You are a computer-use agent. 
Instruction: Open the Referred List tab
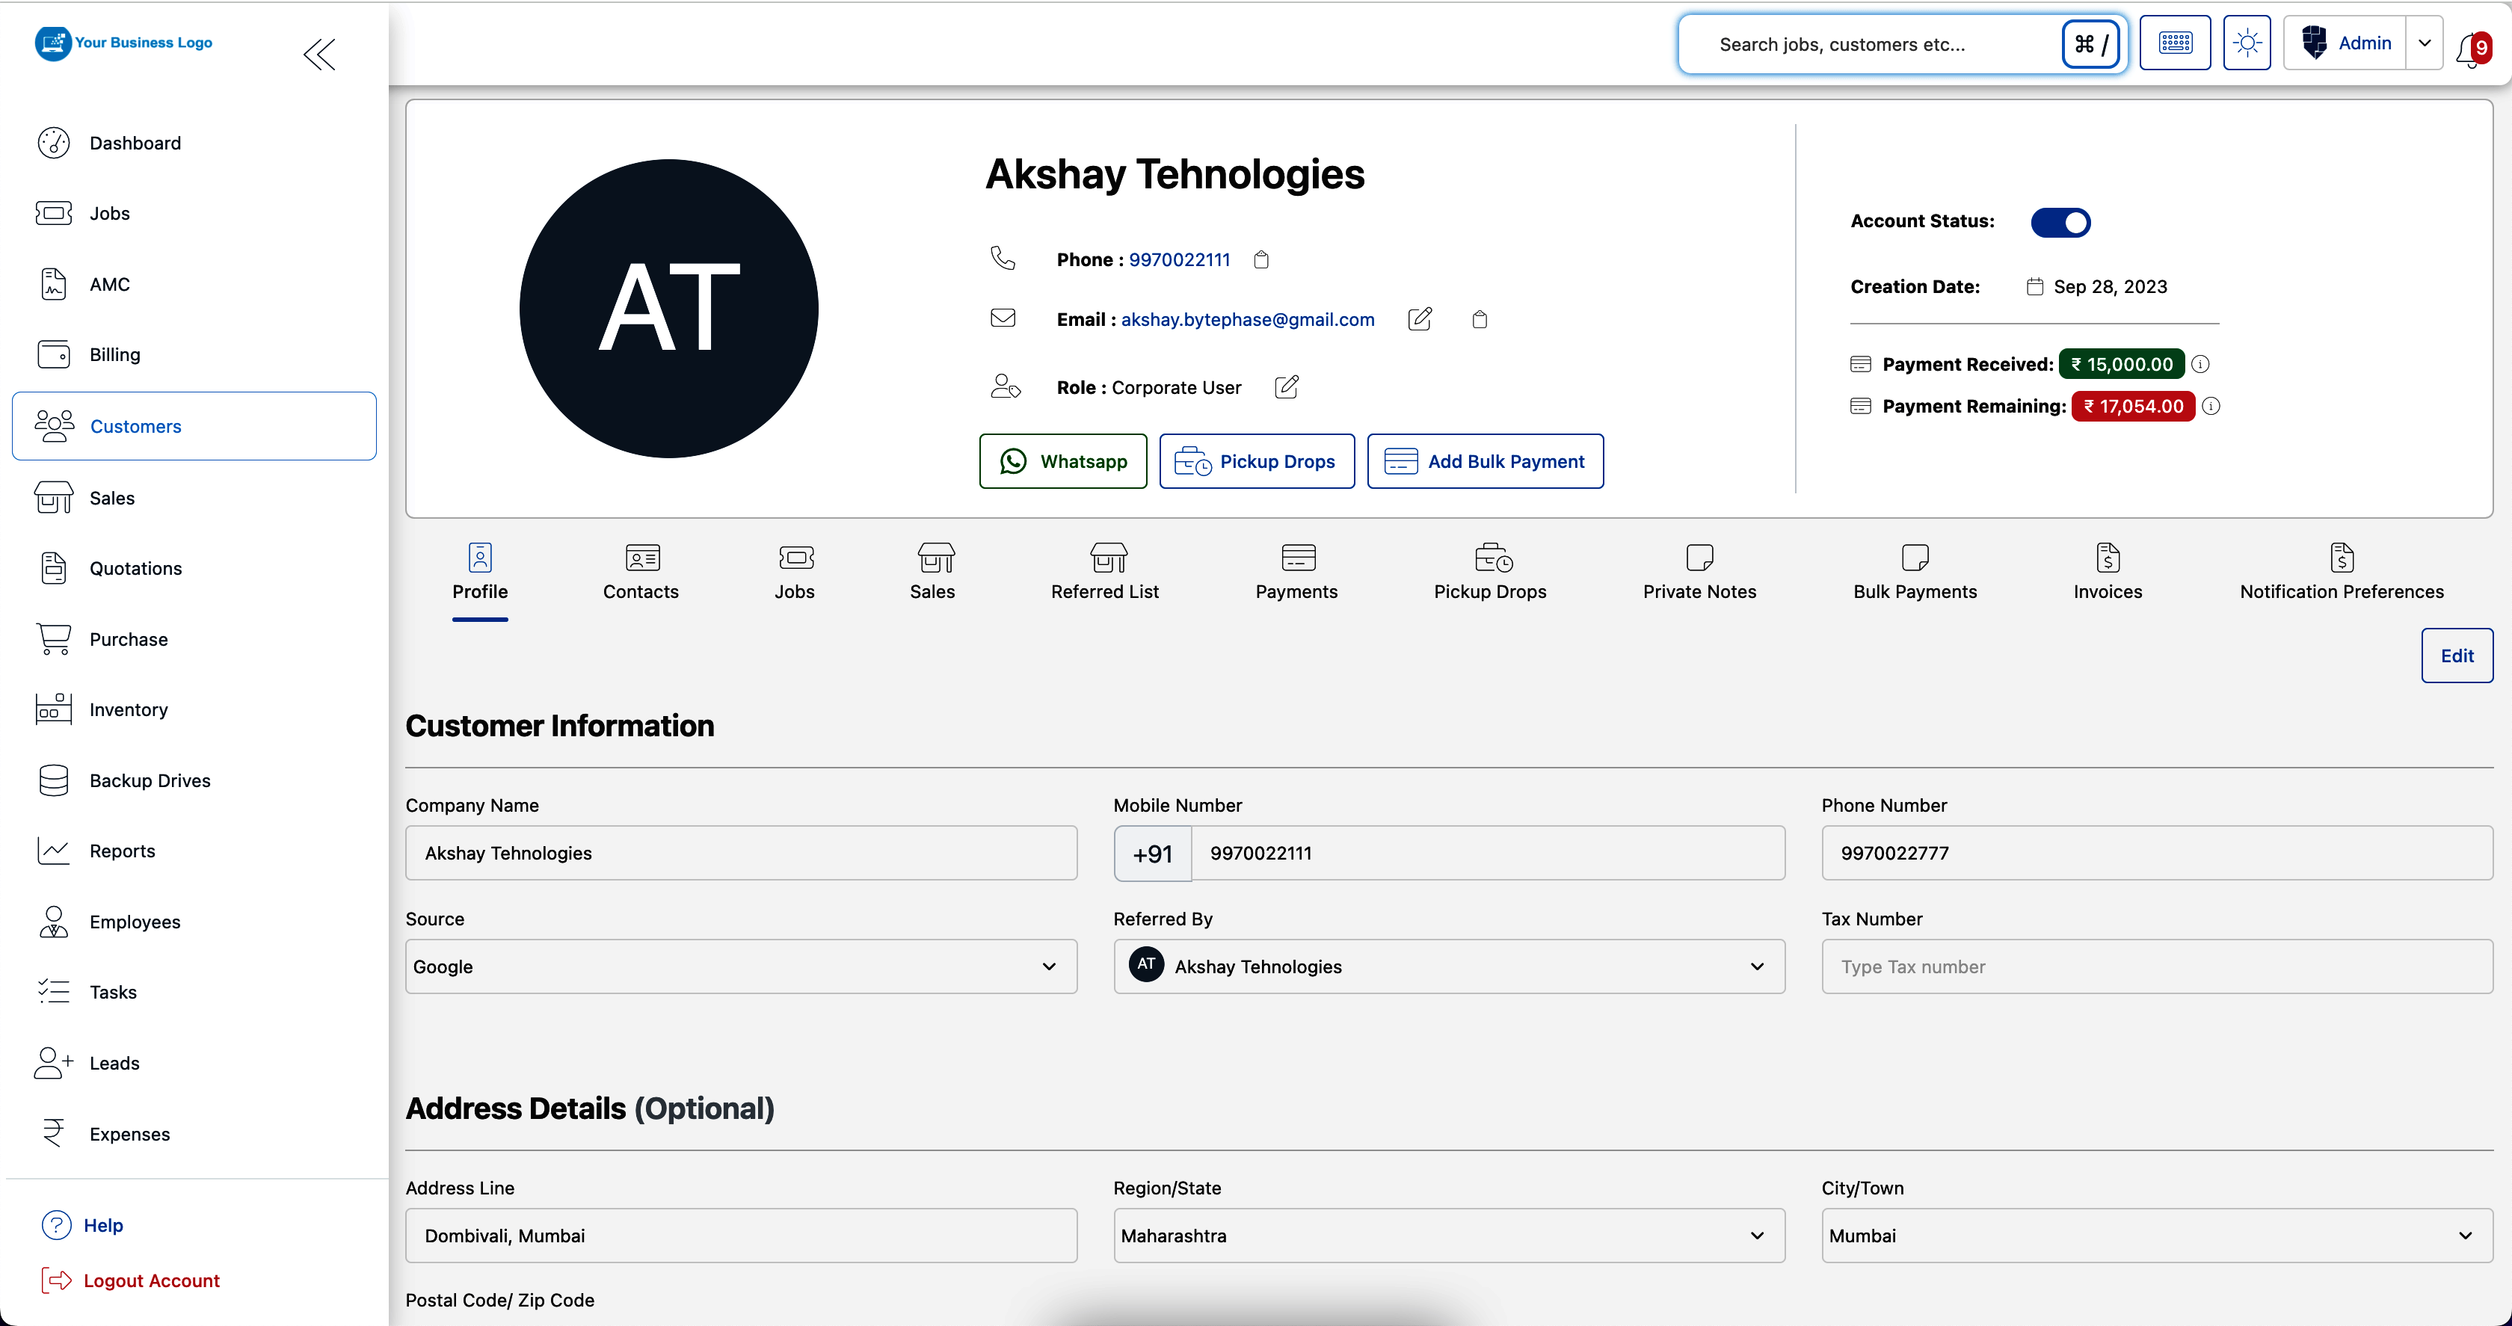click(x=1105, y=573)
